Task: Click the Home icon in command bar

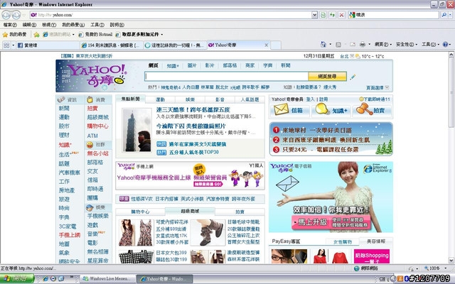Action: click(323, 44)
